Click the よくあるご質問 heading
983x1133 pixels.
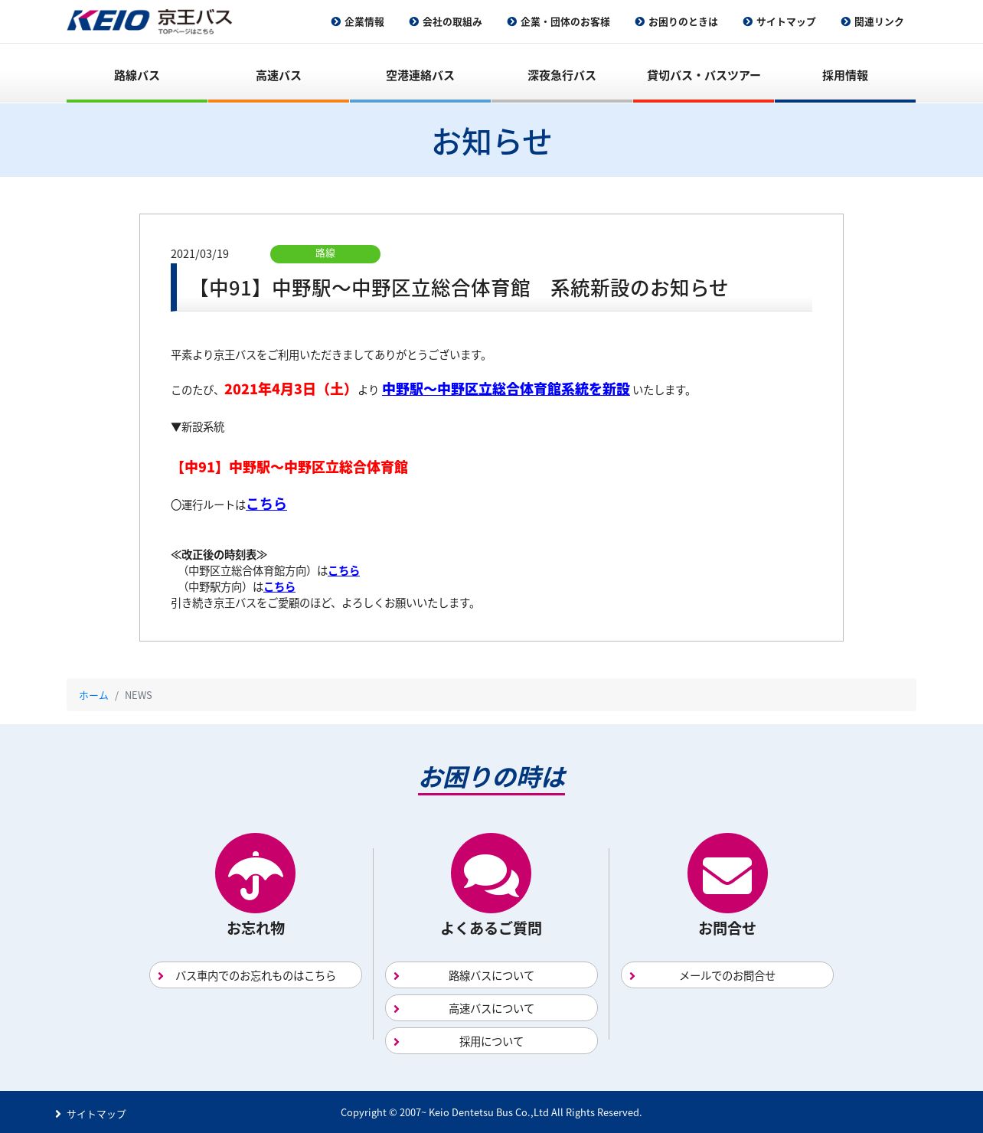(x=491, y=929)
